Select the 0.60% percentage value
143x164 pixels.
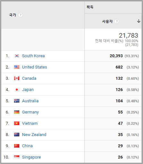click(x=133, y=78)
